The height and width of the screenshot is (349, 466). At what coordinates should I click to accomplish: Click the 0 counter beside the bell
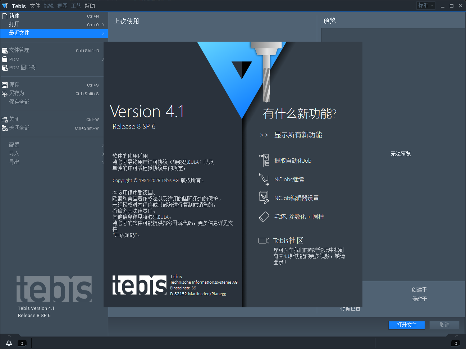click(22, 343)
